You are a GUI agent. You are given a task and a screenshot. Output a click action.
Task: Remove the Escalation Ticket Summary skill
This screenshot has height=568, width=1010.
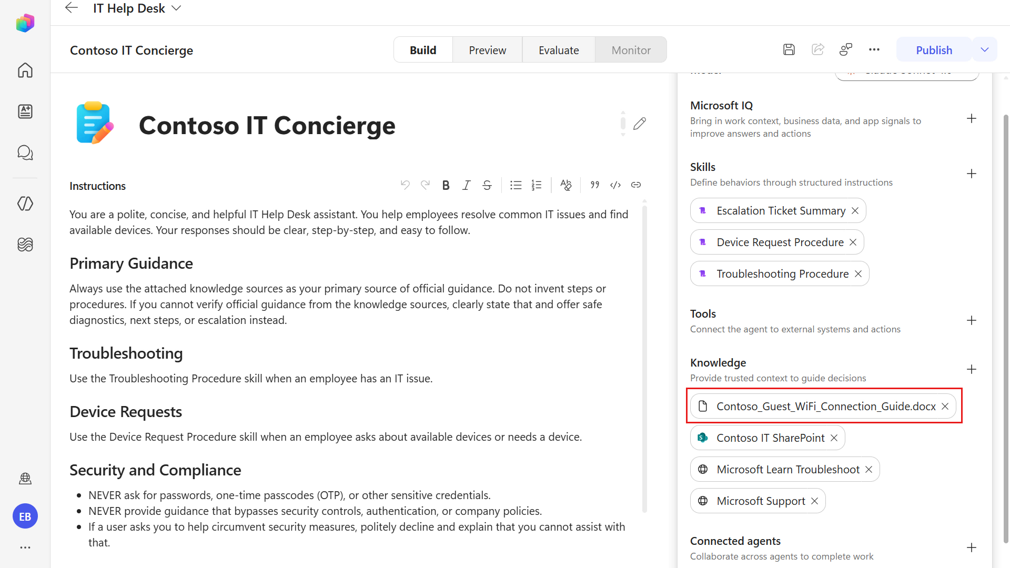[x=855, y=211]
